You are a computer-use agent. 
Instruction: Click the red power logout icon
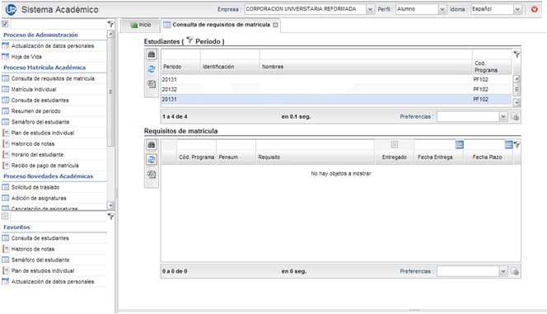click(534, 9)
